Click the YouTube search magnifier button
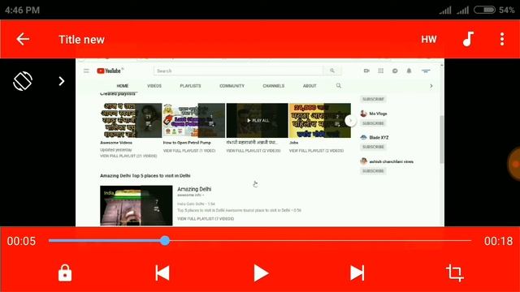 (x=332, y=71)
